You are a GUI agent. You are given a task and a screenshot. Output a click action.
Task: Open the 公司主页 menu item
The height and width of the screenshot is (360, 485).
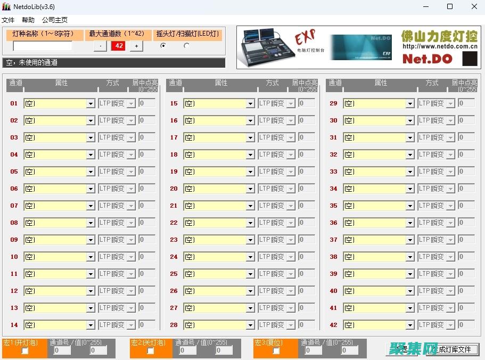click(55, 20)
